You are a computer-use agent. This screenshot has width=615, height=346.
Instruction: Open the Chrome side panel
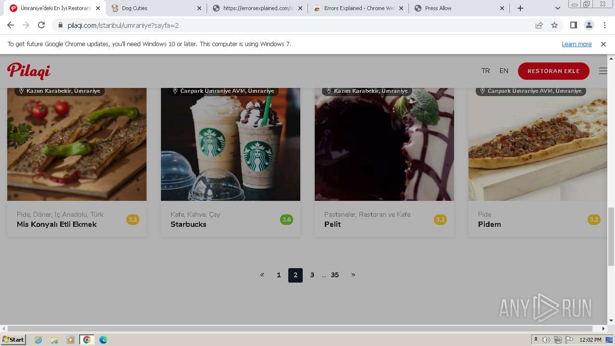click(x=573, y=25)
